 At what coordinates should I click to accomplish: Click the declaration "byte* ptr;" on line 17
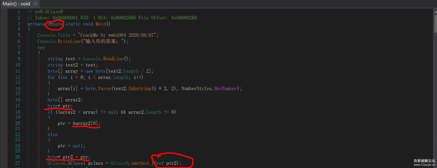[x=60, y=106]
